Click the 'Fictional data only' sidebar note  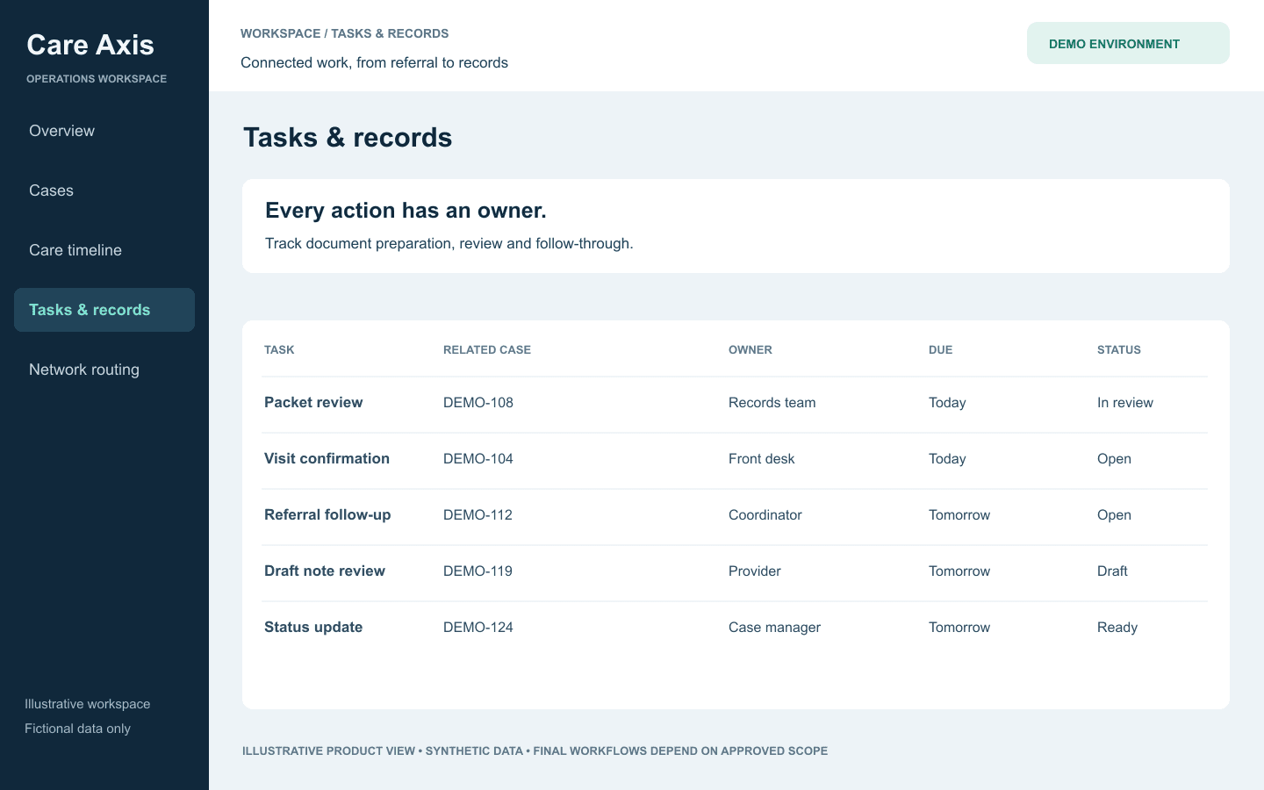(77, 729)
